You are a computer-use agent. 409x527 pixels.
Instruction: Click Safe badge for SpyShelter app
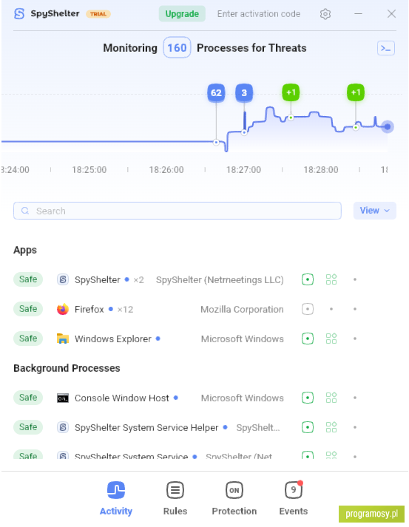[28, 279]
